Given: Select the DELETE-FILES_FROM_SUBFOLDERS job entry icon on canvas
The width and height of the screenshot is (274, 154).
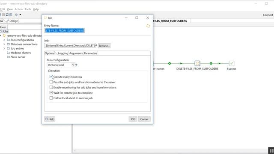Looking at the screenshot, I should [197, 63].
